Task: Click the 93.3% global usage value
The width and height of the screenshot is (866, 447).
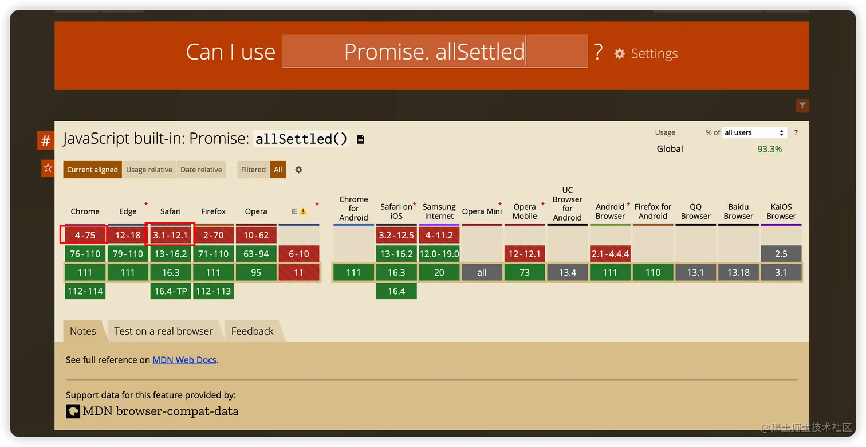Action: [x=769, y=149]
